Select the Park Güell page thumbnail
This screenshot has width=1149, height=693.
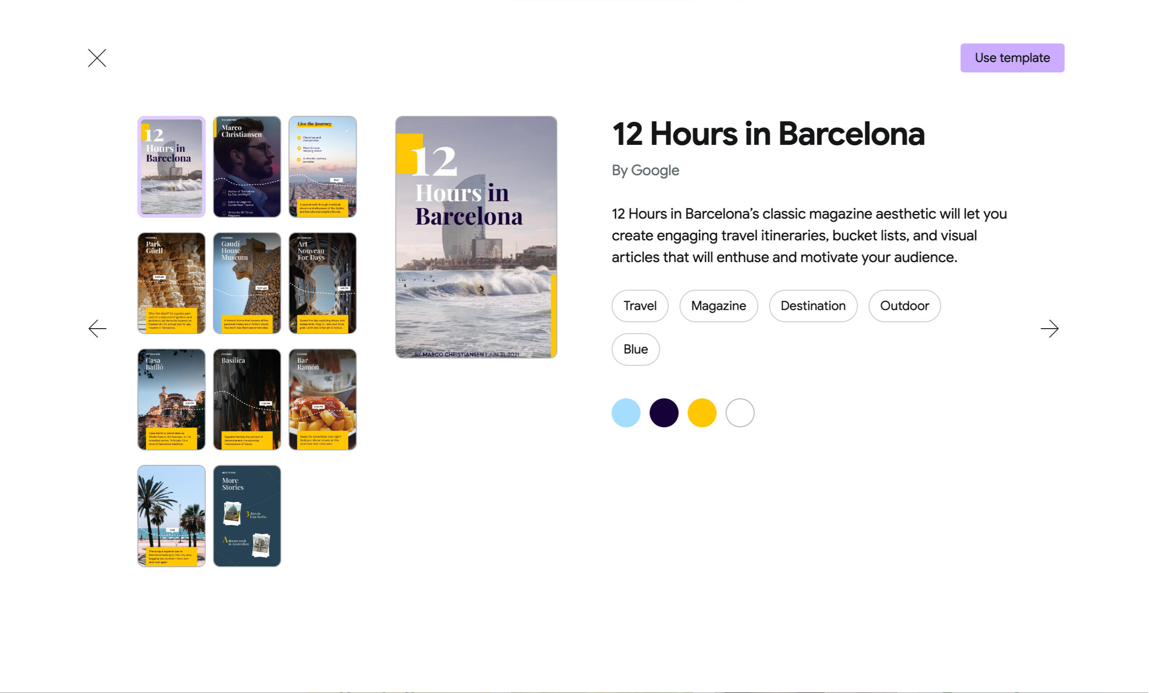click(171, 283)
